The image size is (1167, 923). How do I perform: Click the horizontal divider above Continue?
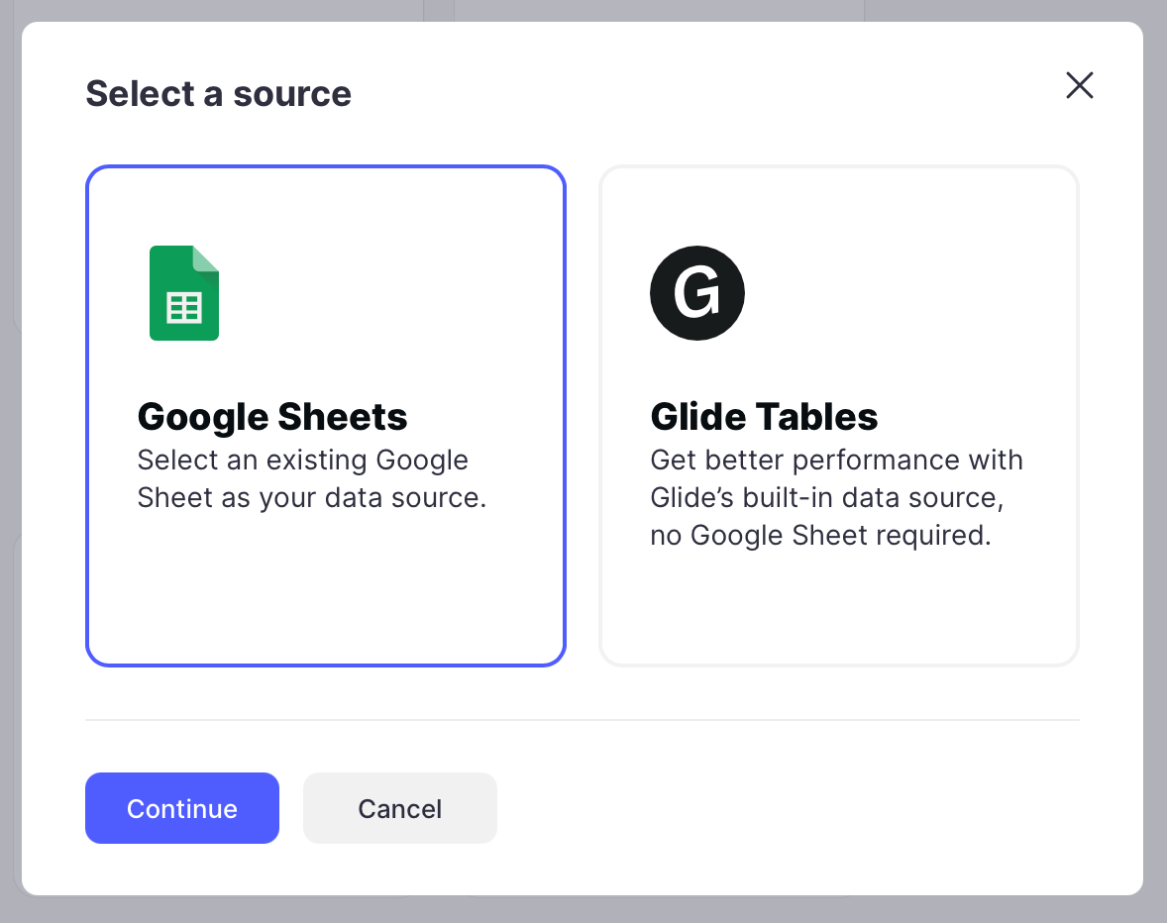(583, 720)
